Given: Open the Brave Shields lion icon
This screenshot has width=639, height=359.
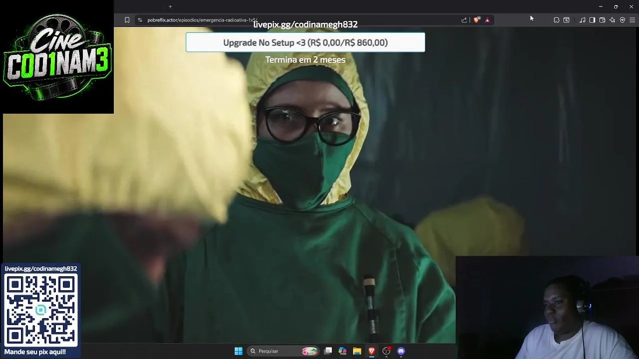Looking at the screenshot, I should (x=477, y=20).
